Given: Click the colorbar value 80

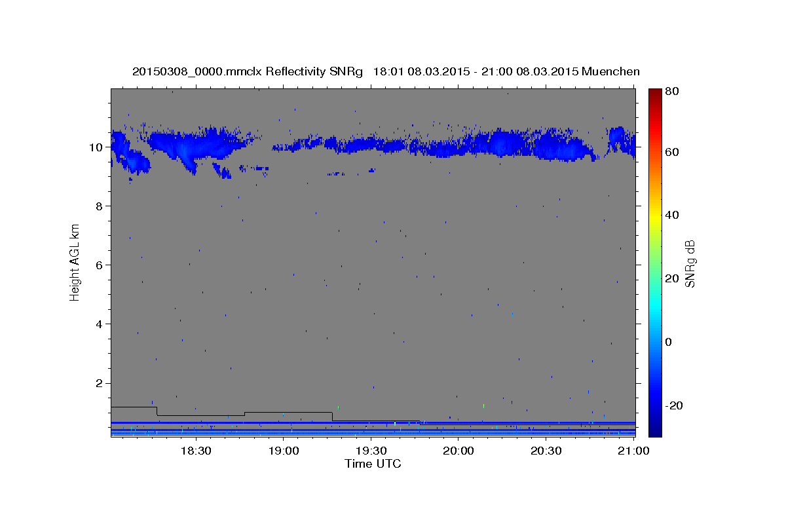Looking at the screenshot, I should 671,92.
